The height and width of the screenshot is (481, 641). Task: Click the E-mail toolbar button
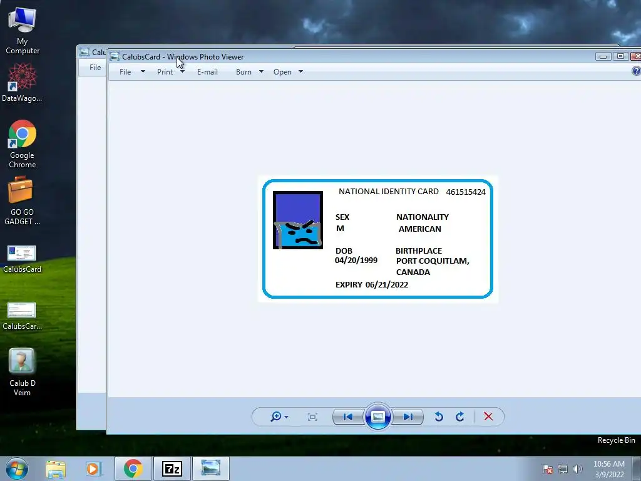(x=207, y=72)
